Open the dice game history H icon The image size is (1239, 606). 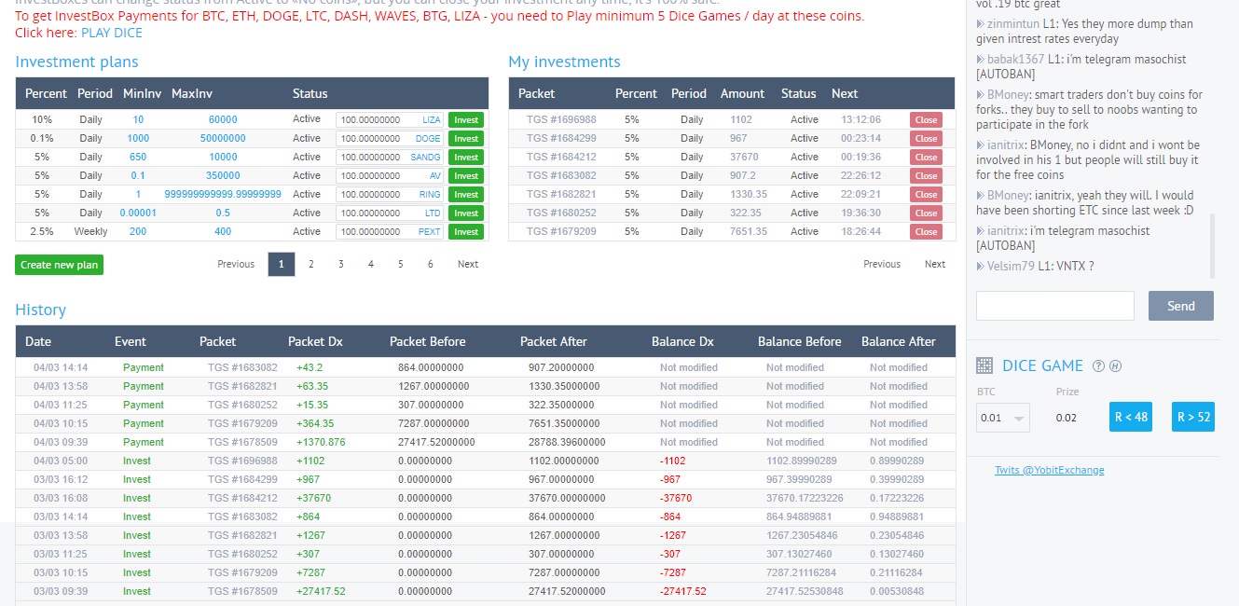pos(1115,366)
